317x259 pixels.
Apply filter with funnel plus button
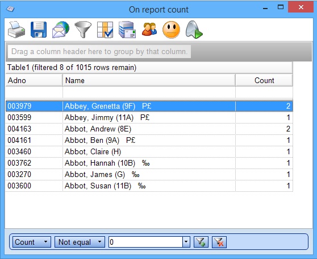201,242
